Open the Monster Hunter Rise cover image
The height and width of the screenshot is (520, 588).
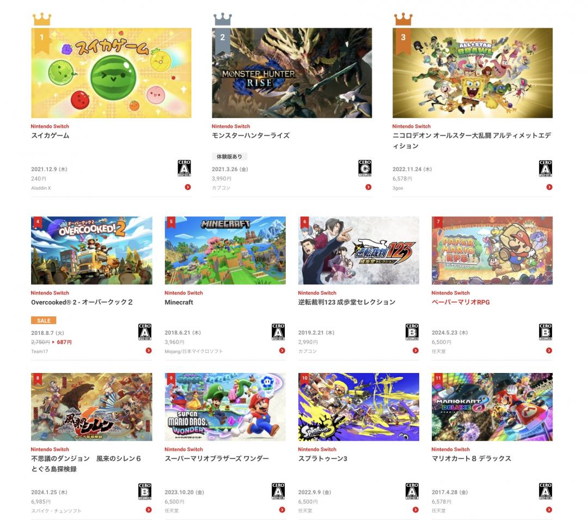coord(292,73)
